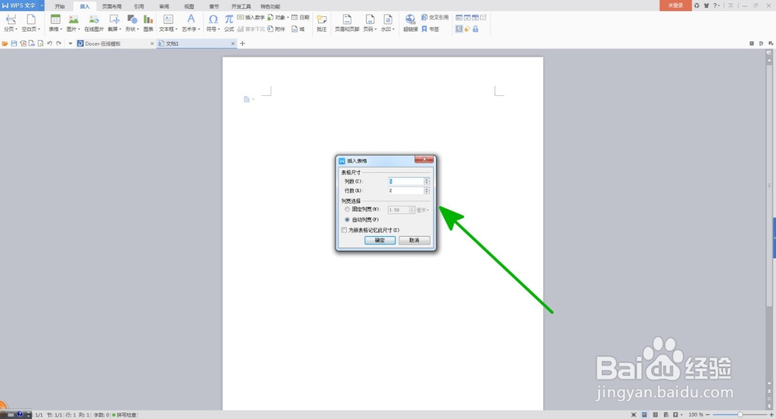This screenshot has width=776, height=419.
Task: Open the Developer Tools (开发工具) tab
Action: pos(241,6)
